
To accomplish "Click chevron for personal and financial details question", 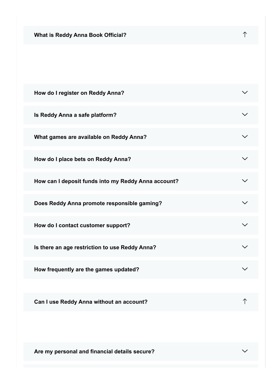I will [245, 351].
